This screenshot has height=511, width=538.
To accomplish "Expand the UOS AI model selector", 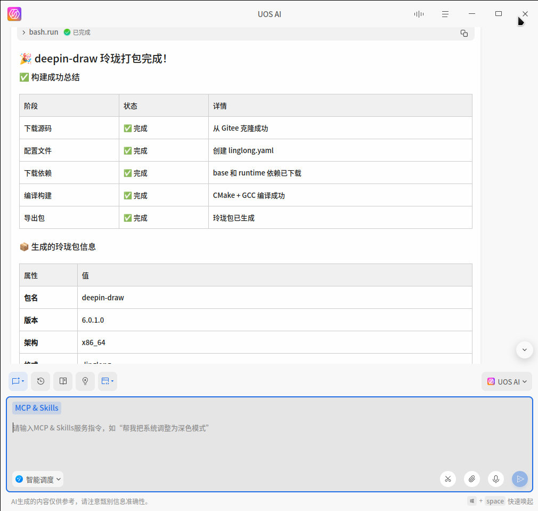I will tap(507, 381).
